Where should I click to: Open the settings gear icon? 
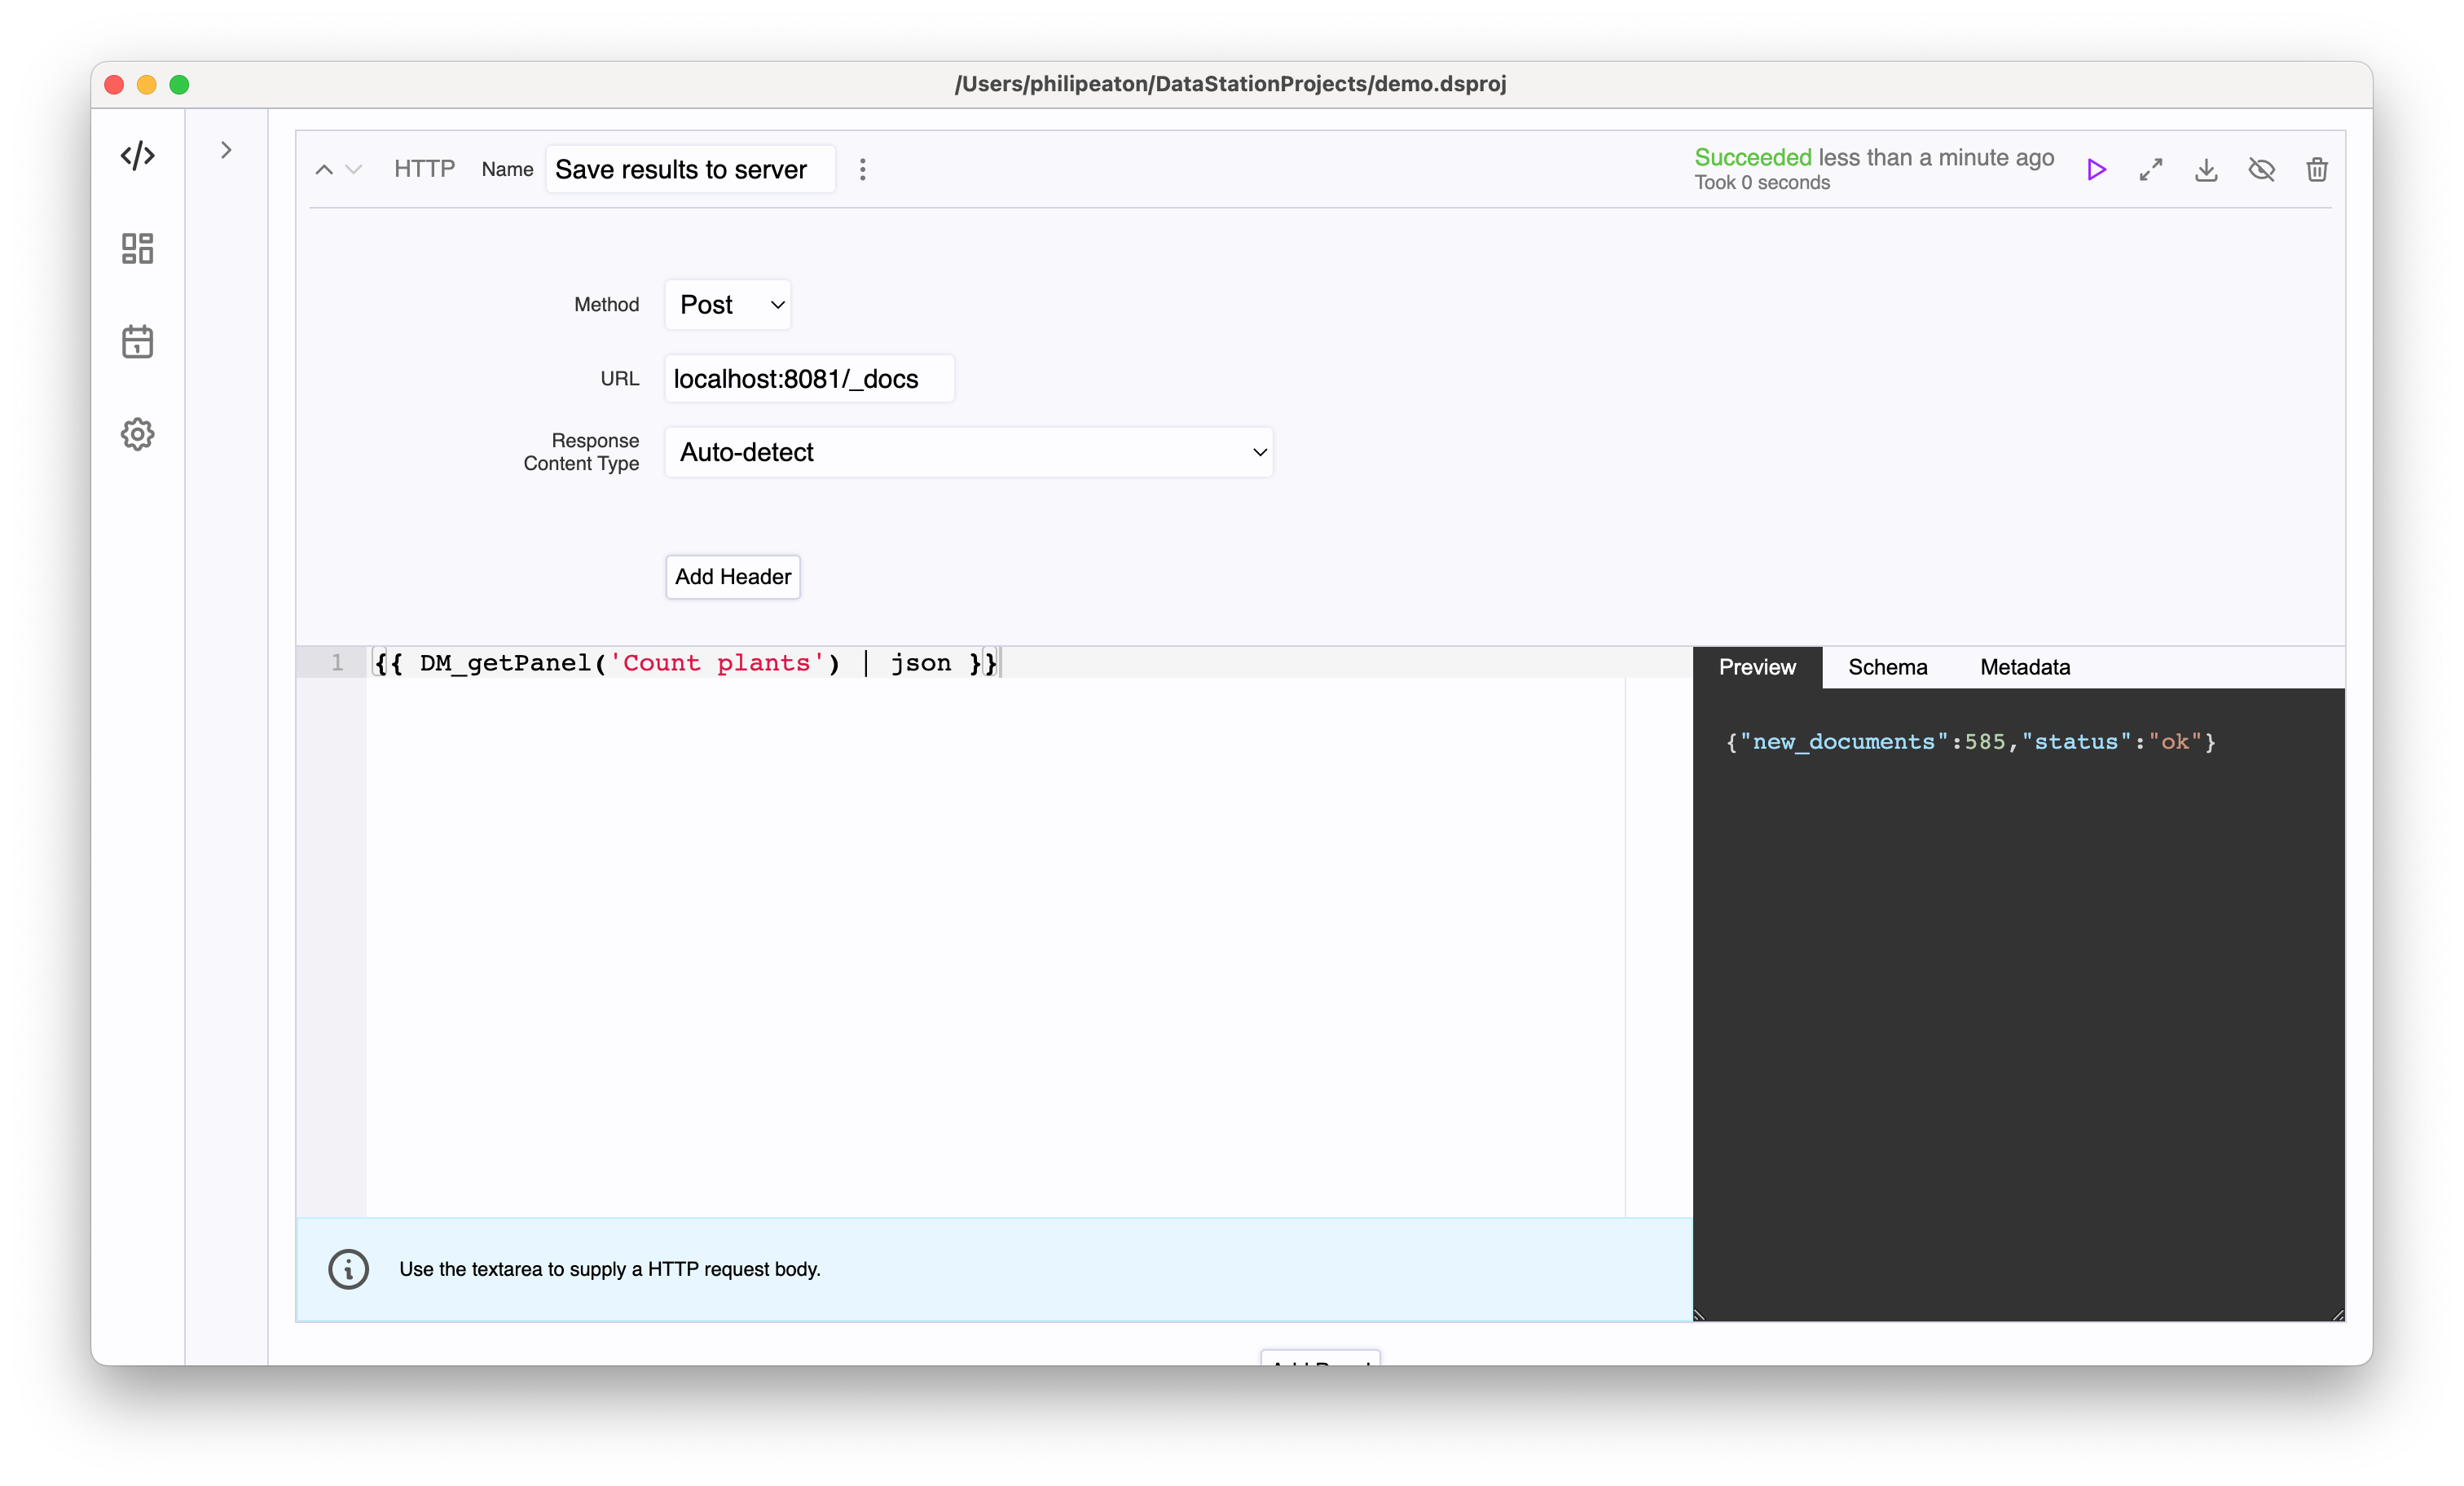point(137,434)
